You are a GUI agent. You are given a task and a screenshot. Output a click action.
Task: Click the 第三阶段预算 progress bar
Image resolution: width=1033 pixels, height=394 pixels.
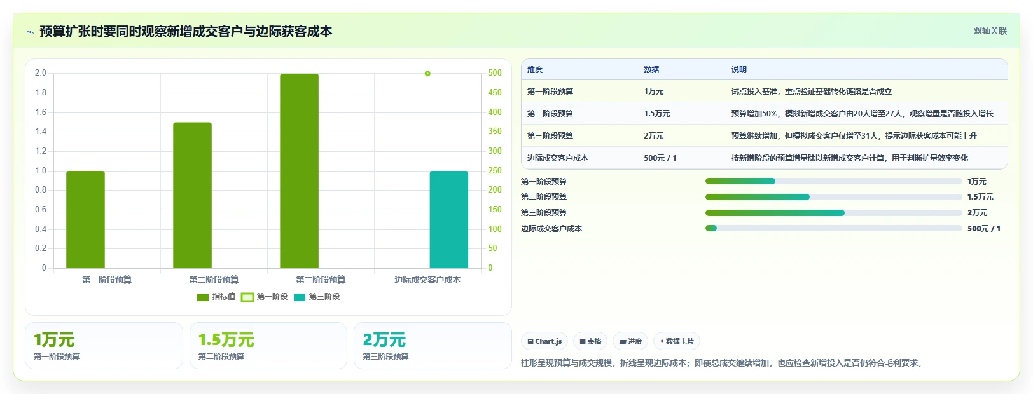coord(833,213)
